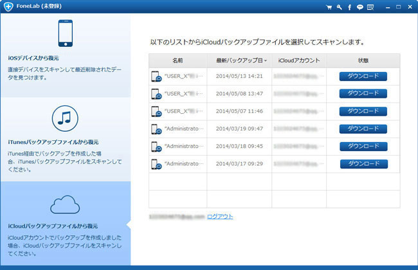Download the 2014/03/19 09:47 backup
The image size is (418, 270).
tap(363, 129)
